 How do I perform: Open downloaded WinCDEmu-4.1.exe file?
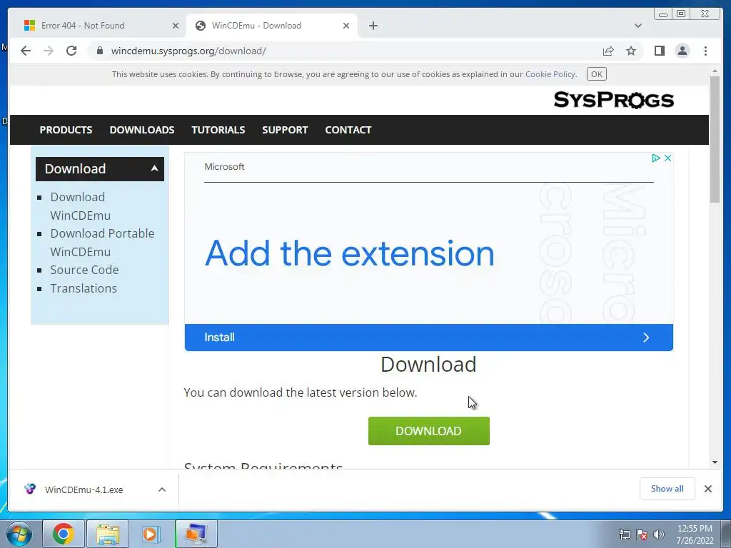tap(84, 489)
